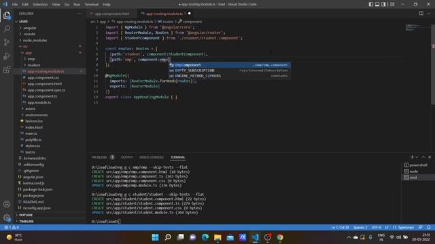Change indentation via Spaces: 2
Screen dimensions: 435x244
click(360, 228)
